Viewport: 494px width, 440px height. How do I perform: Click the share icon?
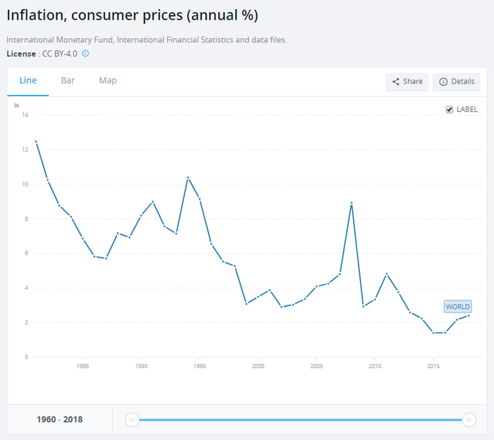click(396, 82)
